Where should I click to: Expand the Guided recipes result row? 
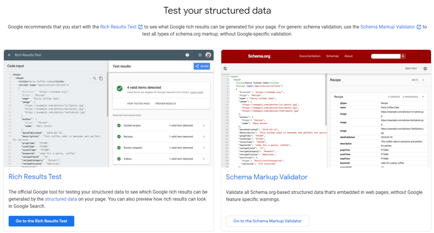point(203,126)
